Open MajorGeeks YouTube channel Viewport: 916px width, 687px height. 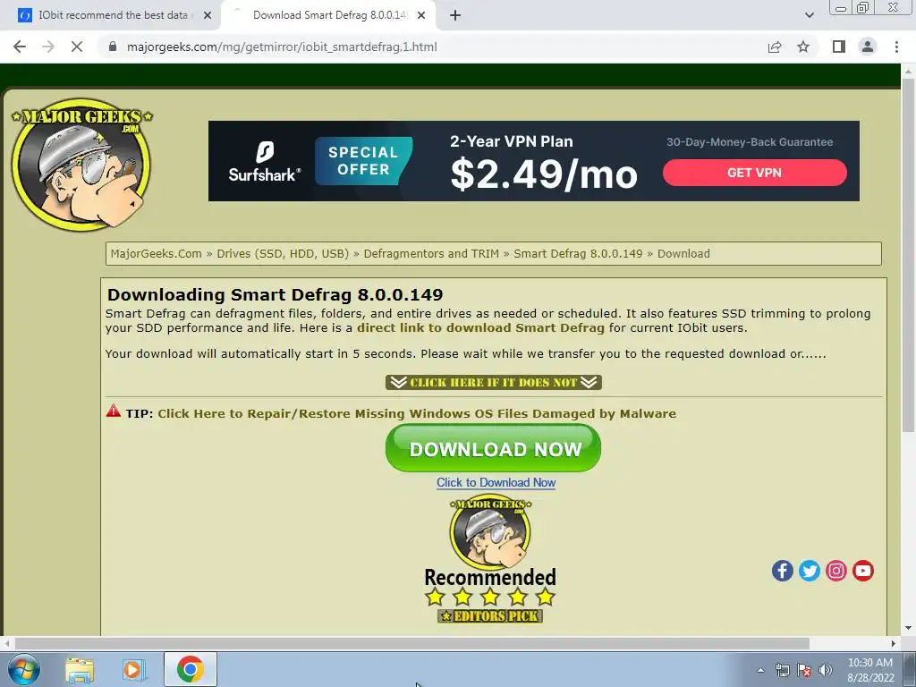(863, 571)
